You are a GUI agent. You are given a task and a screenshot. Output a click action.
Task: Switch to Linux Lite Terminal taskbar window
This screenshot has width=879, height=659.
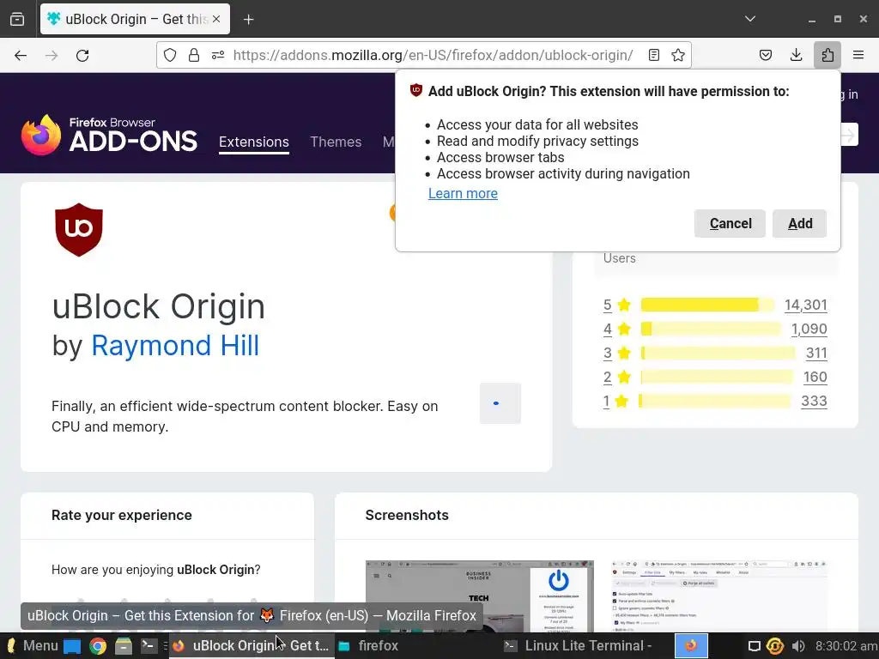(580, 646)
